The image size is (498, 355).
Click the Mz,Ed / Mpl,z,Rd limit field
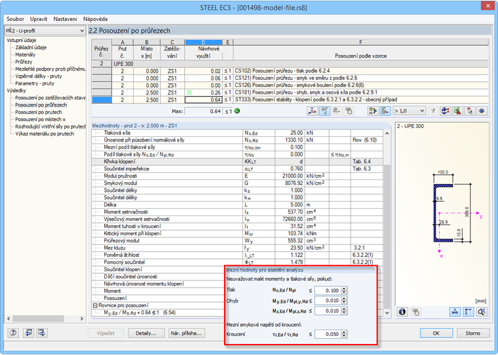328,311
